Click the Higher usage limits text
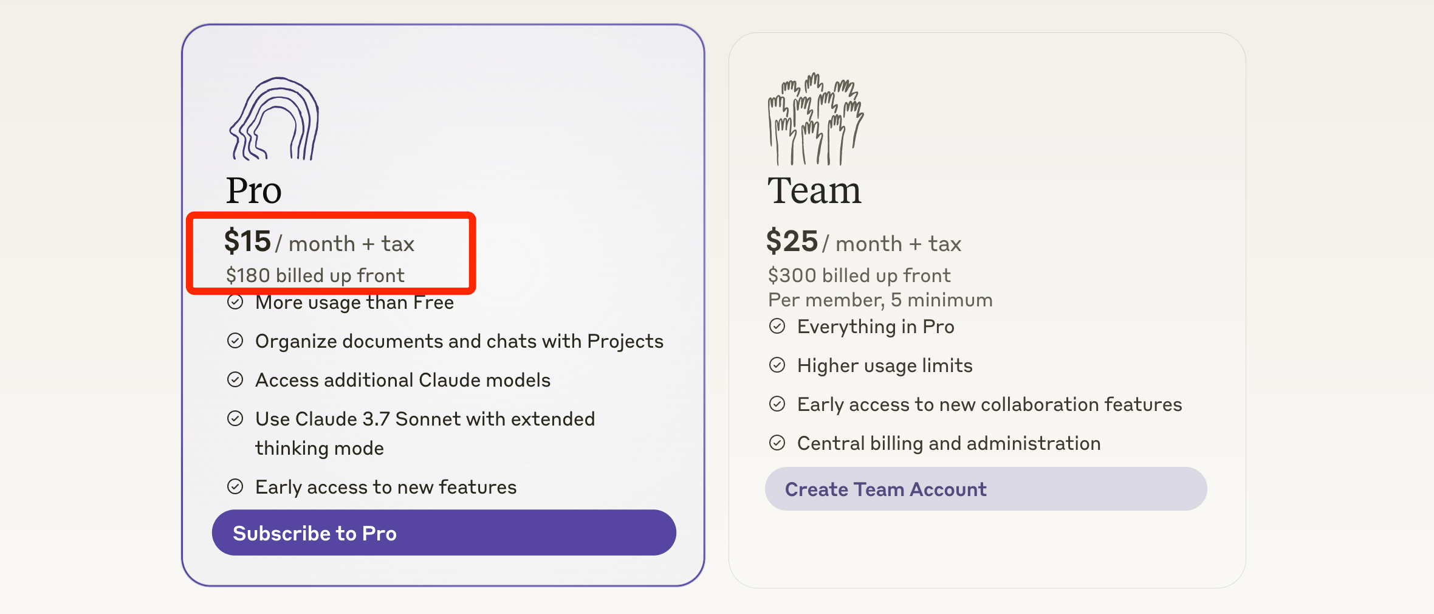This screenshot has width=1434, height=614. (x=885, y=365)
